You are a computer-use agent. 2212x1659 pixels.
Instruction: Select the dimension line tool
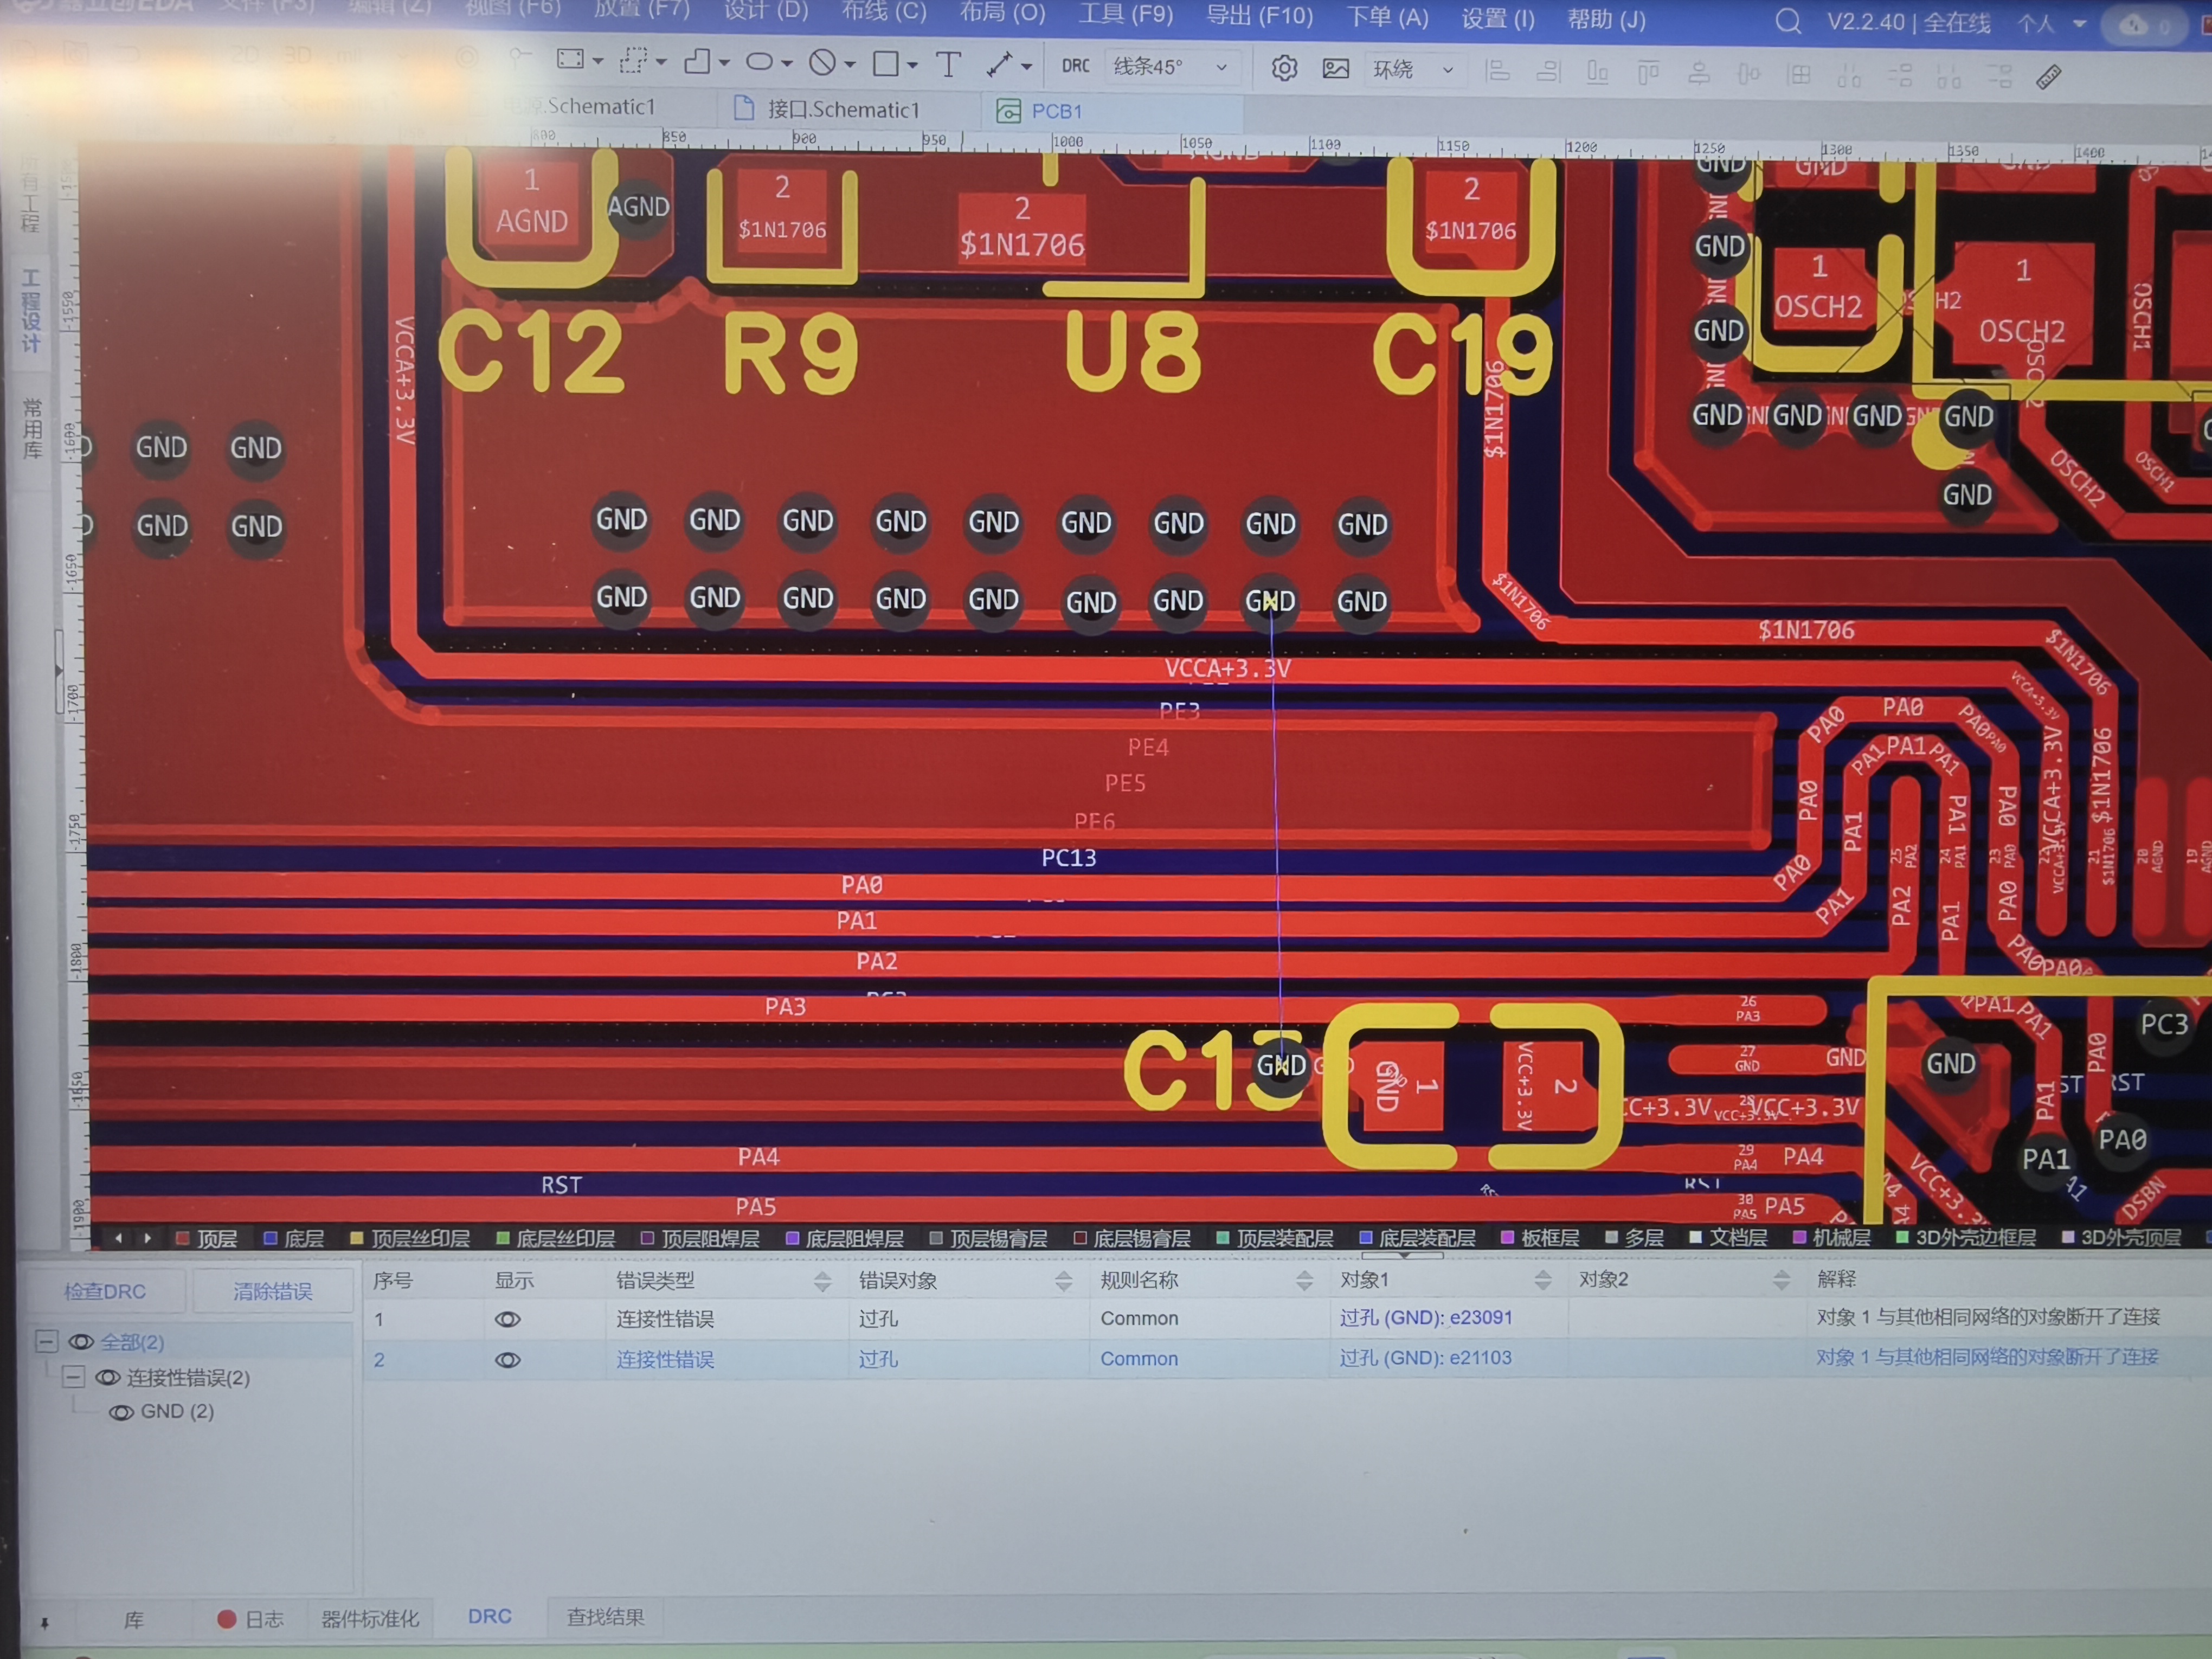[x=999, y=65]
